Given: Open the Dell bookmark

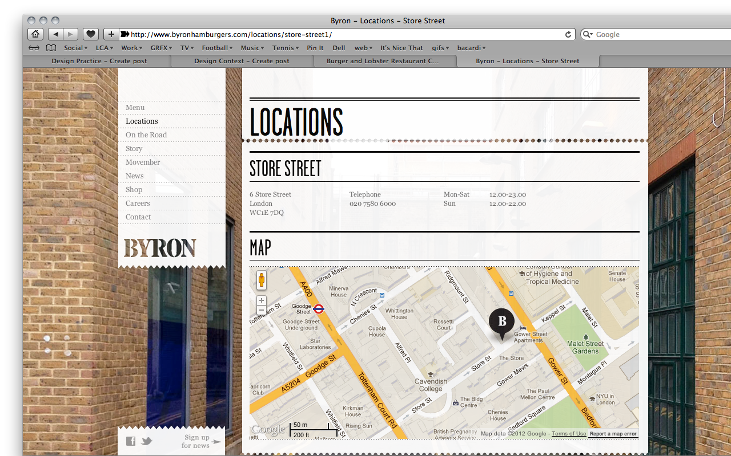Looking at the screenshot, I should click(x=339, y=48).
